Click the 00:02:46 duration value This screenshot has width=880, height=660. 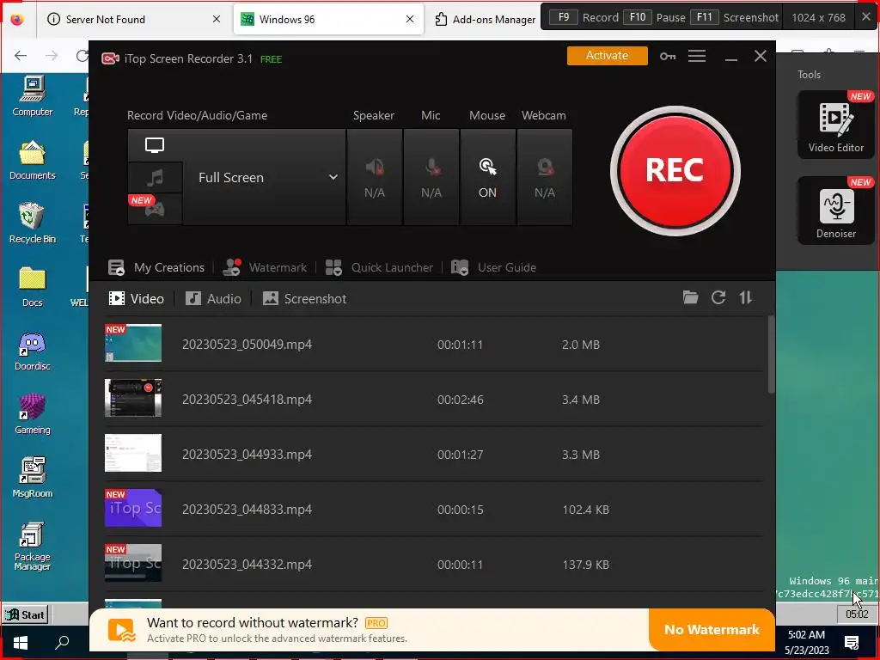461,400
